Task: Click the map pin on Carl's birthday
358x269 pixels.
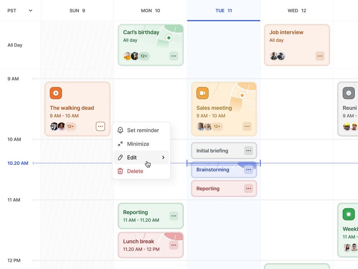Action: click(x=169, y=38)
